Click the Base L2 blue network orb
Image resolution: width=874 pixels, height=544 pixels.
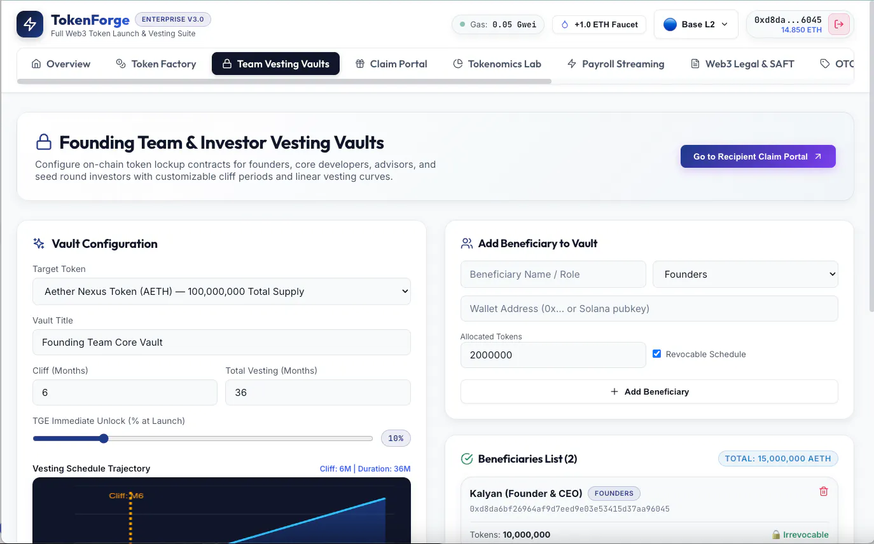pyautogui.click(x=670, y=24)
